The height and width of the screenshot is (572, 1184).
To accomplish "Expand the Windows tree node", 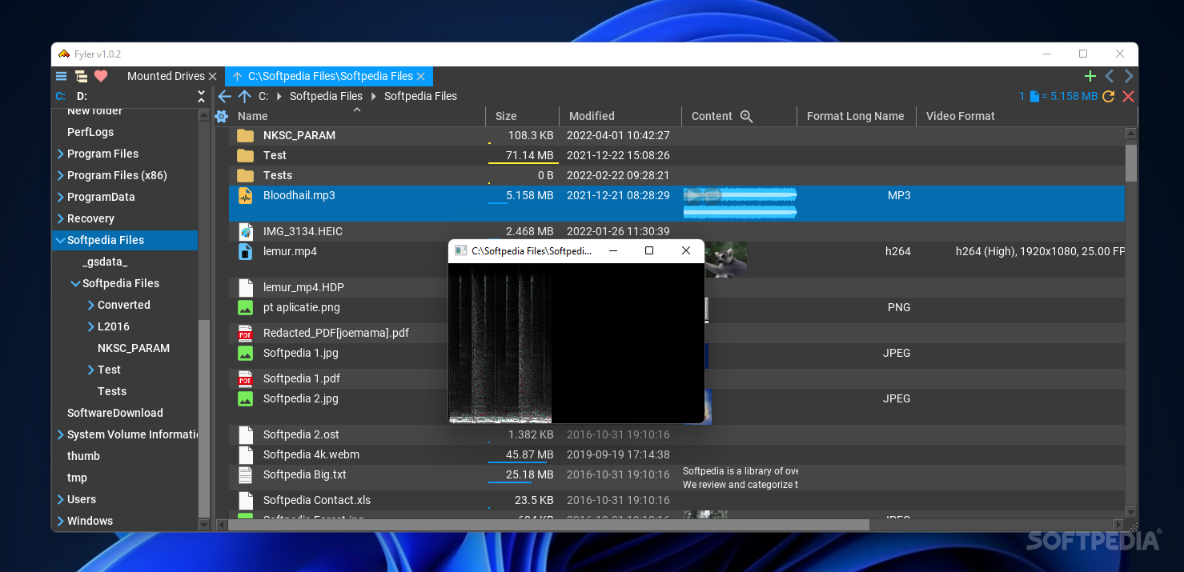I will pyautogui.click(x=61, y=521).
